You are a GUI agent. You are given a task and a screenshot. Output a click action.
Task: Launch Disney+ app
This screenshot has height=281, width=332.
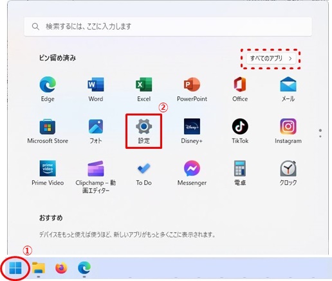pos(192,131)
